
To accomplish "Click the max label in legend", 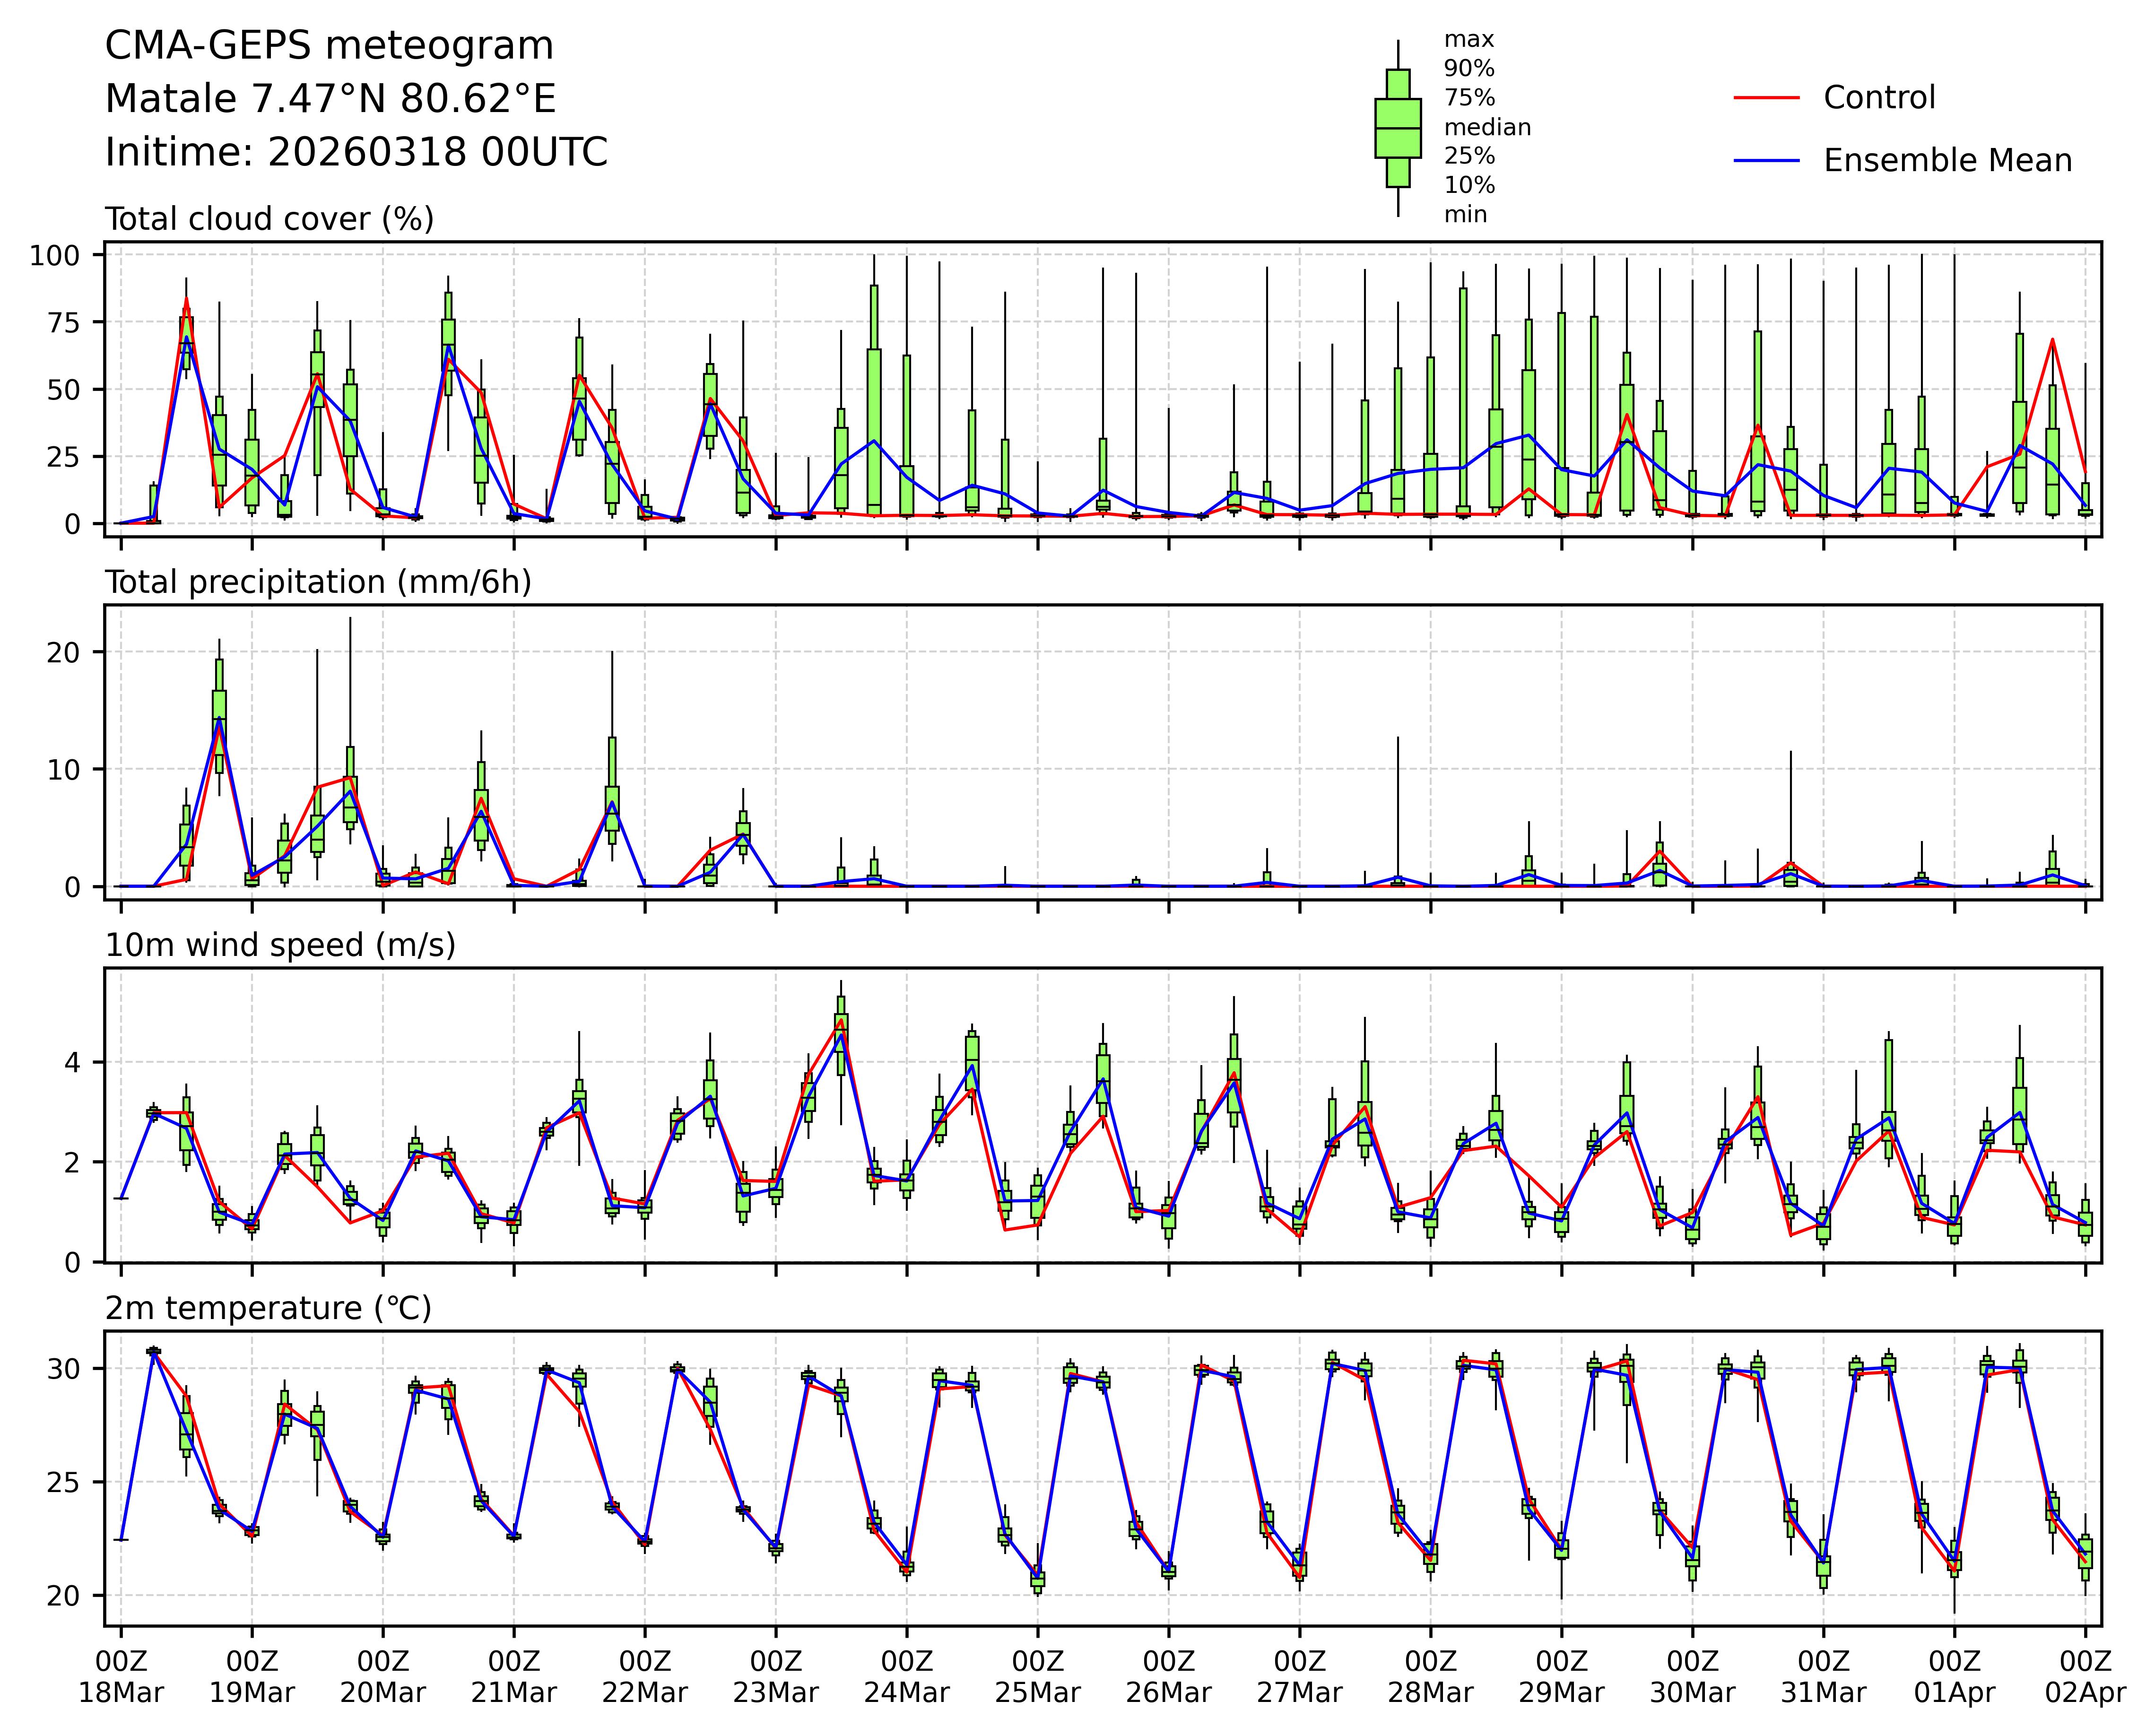I will (x=1468, y=40).
